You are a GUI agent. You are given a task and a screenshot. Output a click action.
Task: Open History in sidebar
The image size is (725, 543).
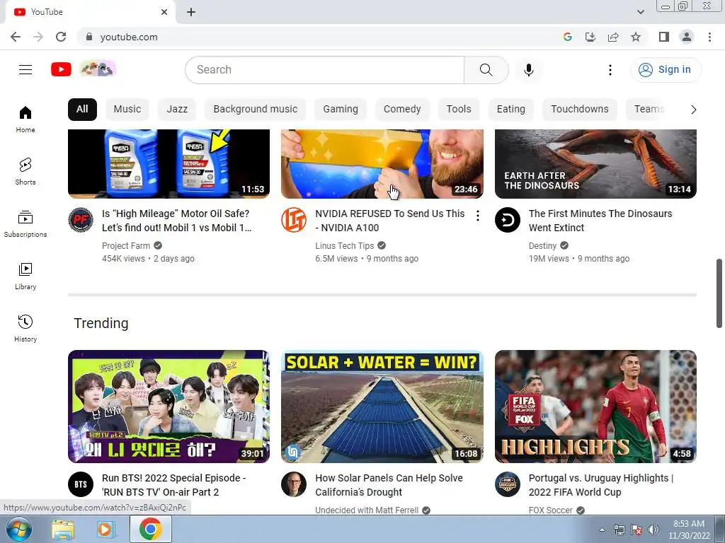[x=25, y=328]
